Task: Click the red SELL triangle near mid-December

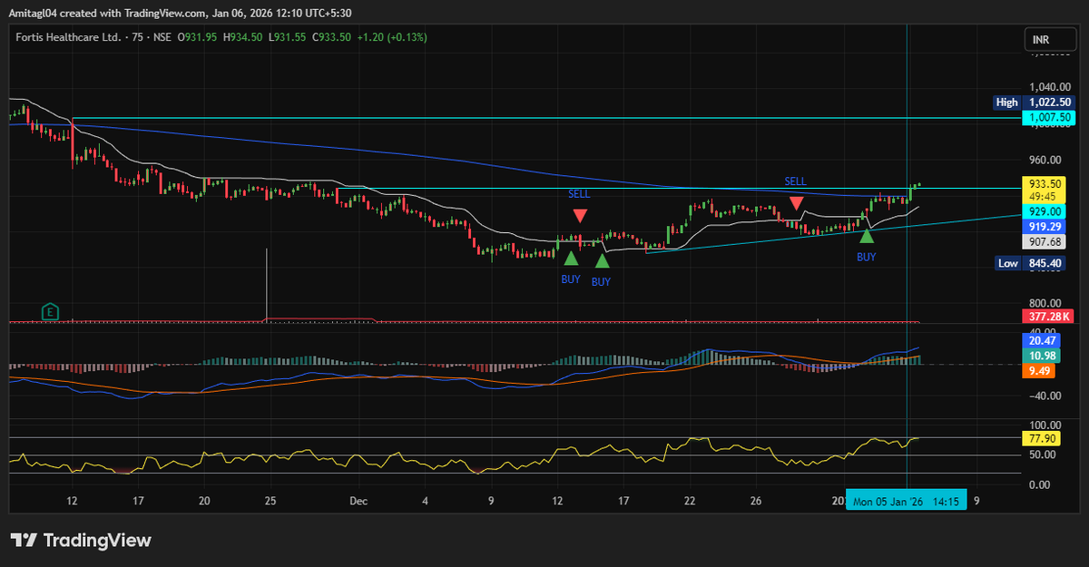Action: point(579,216)
